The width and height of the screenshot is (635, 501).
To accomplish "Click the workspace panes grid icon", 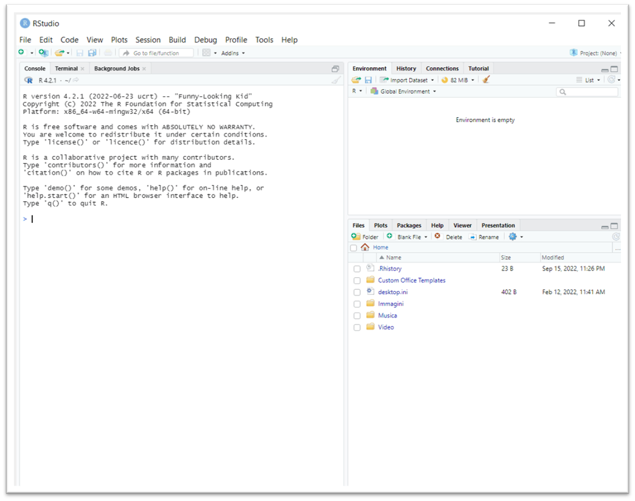I will pyautogui.click(x=206, y=53).
